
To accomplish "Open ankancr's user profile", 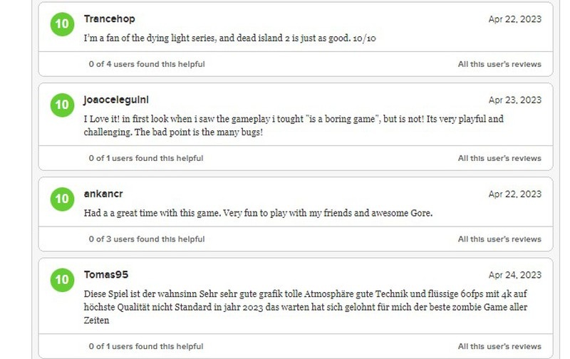I will pos(103,194).
